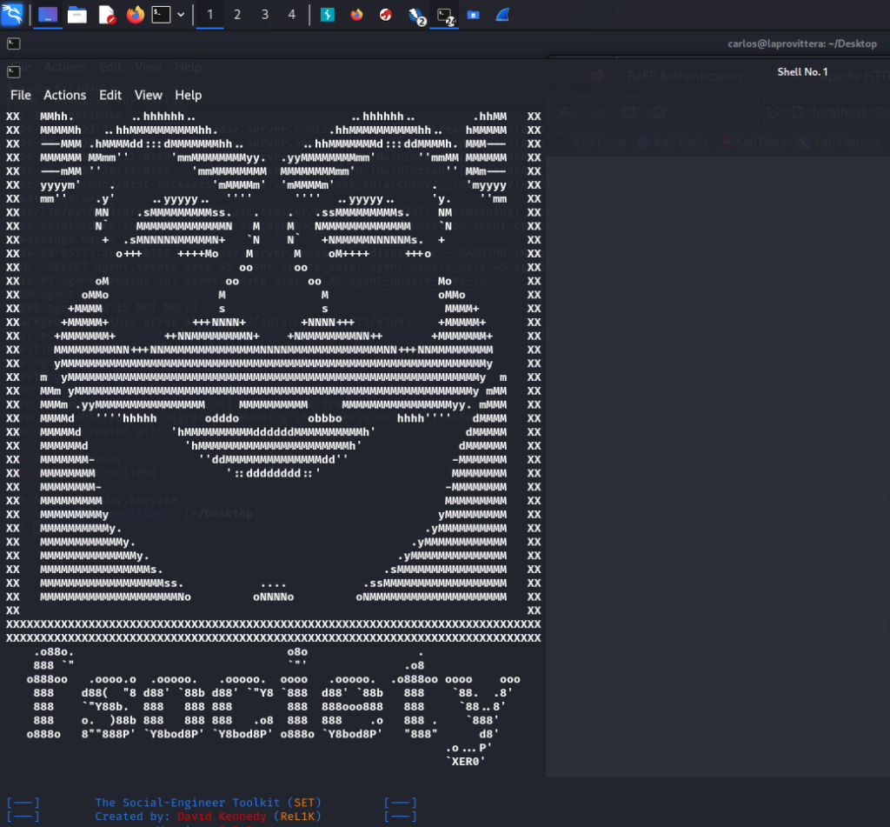This screenshot has height=827, width=890.
Task: Open the File menu
Action: tap(21, 95)
